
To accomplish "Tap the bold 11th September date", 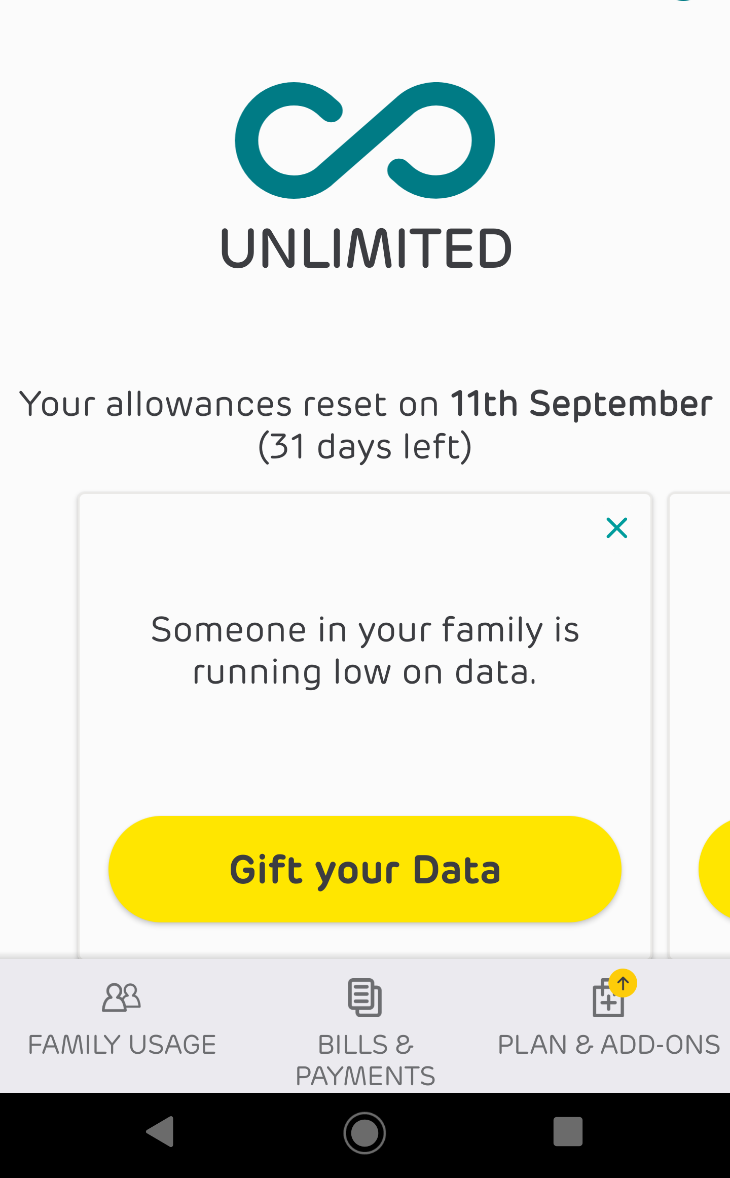I will pos(581,404).
